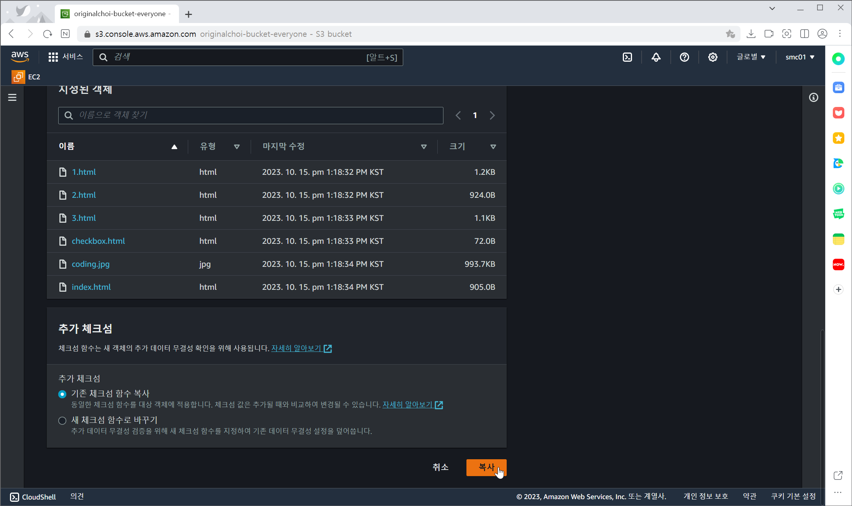Open the side navigation hamburger menu

coord(12,97)
